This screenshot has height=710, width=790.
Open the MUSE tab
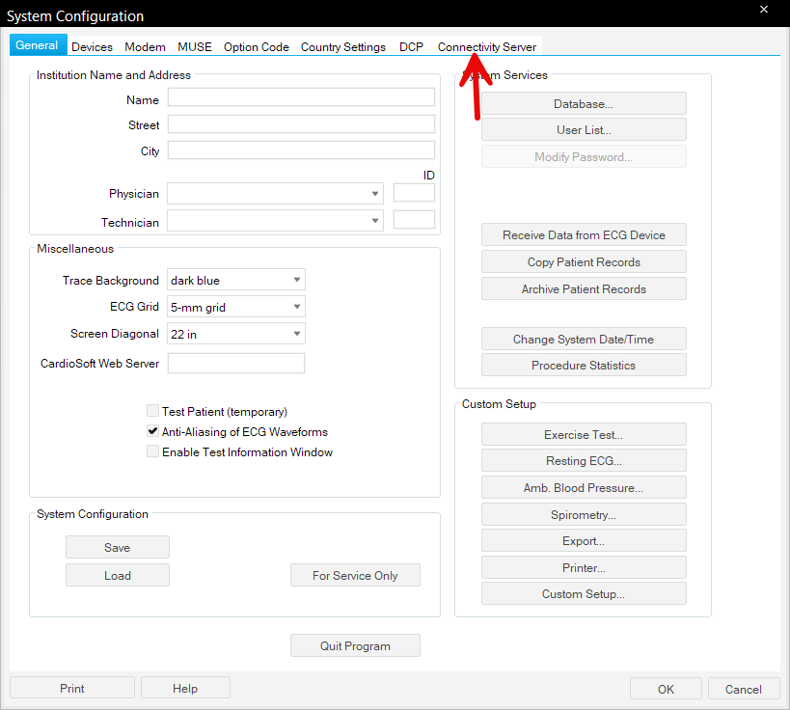(194, 46)
